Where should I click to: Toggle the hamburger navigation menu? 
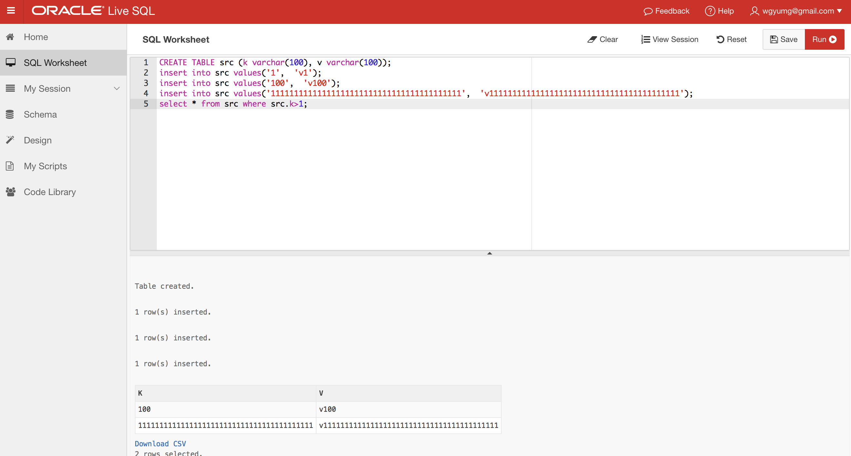pyautogui.click(x=11, y=11)
